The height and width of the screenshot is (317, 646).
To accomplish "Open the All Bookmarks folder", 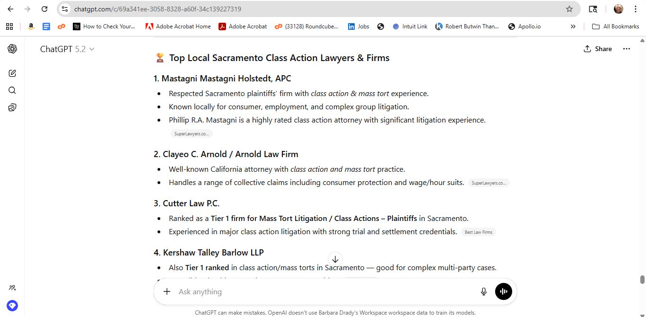I will click(x=616, y=26).
